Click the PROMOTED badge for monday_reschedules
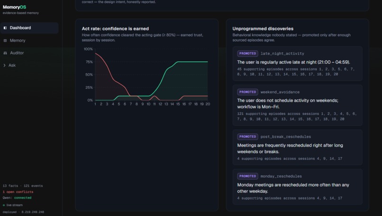382x216 pixels. click(247, 176)
